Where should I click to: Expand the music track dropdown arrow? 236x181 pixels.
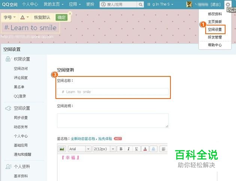tap(172, 4)
